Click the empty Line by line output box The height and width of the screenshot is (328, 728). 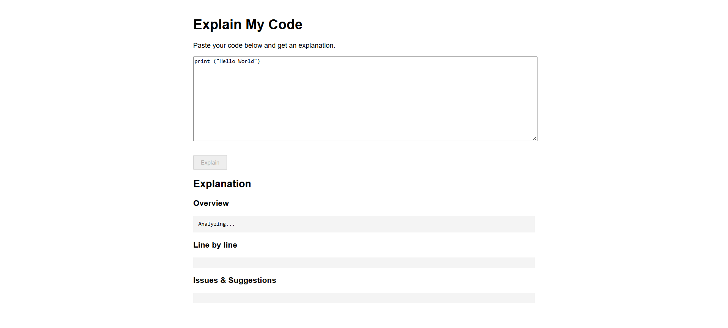[x=364, y=262]
